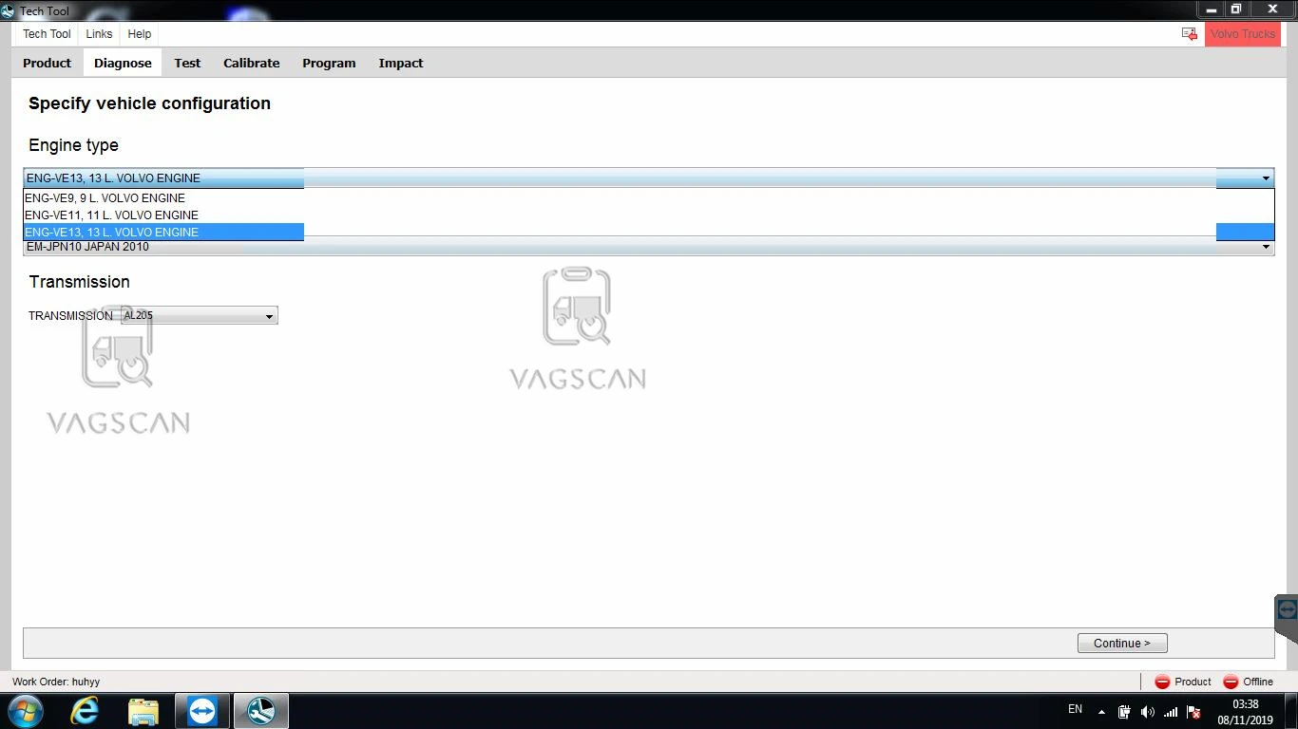1298x729 pixels.
Task: Open the Action Center flag icon
Action: 1194,712
